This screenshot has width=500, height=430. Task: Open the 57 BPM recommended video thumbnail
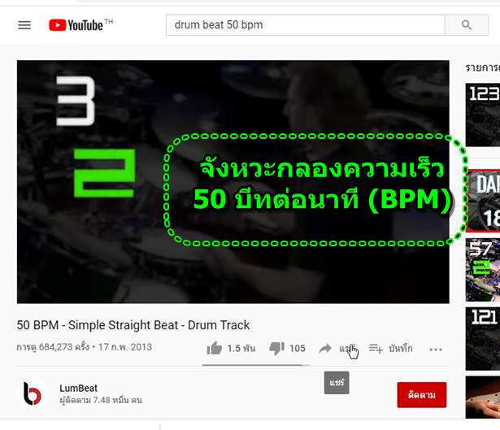(x=483, y=270)
